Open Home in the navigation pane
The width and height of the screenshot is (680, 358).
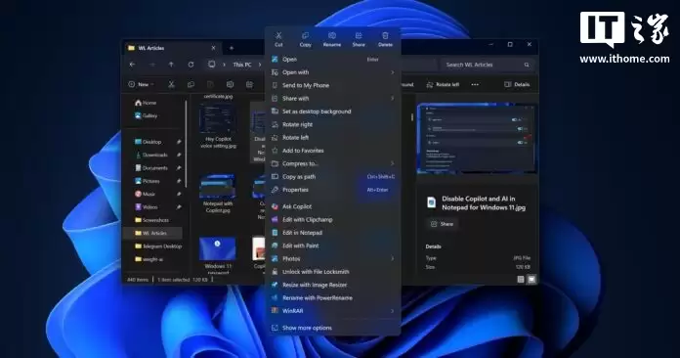pyautogui.click(x=146, y=103)
